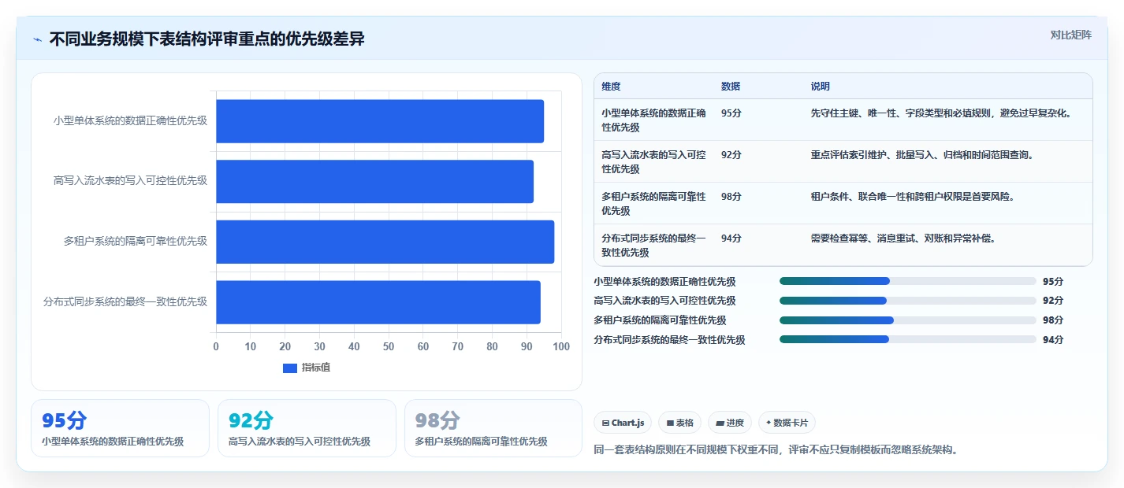The width and height of the screenshot is (1124, 488).
Task: Click the bar for 分布式同步系统的最终一致性优先级
Action: (378, 302)
